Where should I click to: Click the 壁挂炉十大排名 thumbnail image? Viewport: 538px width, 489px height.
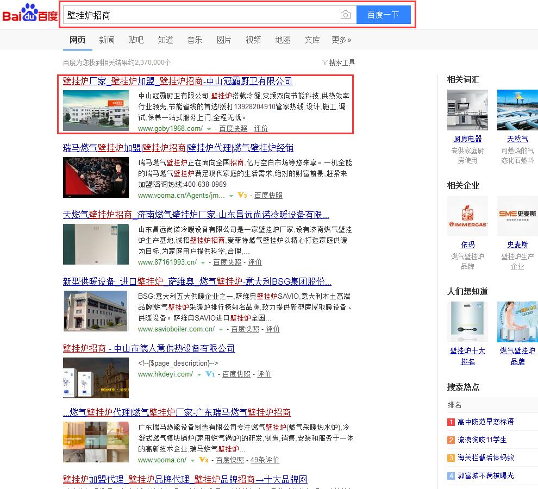click(x=467, y=322)
